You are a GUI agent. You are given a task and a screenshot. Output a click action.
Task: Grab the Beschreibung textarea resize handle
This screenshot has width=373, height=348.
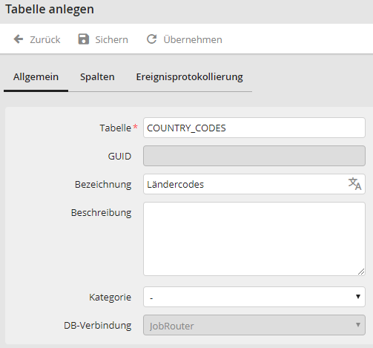tap(361, 272)
